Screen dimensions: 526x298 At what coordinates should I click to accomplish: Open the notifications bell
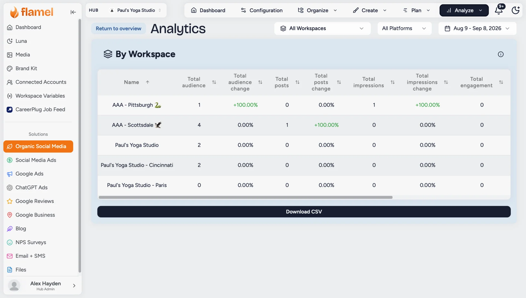[499, 10]
